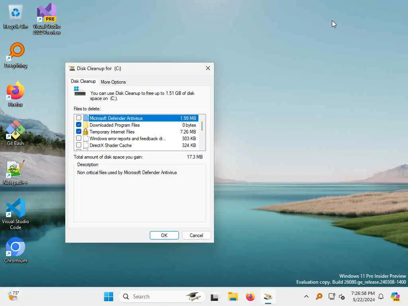
Task: Click the 303 KB size value
Action: coord(189,138)
